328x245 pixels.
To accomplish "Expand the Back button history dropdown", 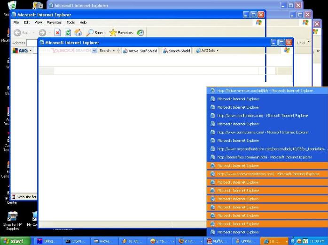I will (x=33, y=32).
